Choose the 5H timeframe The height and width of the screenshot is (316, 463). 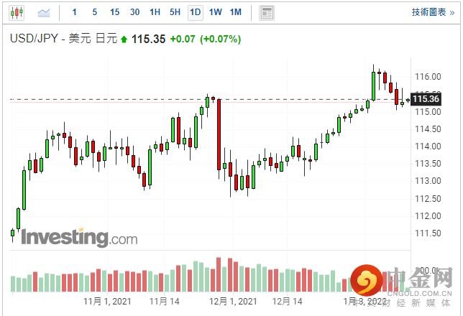175,13
